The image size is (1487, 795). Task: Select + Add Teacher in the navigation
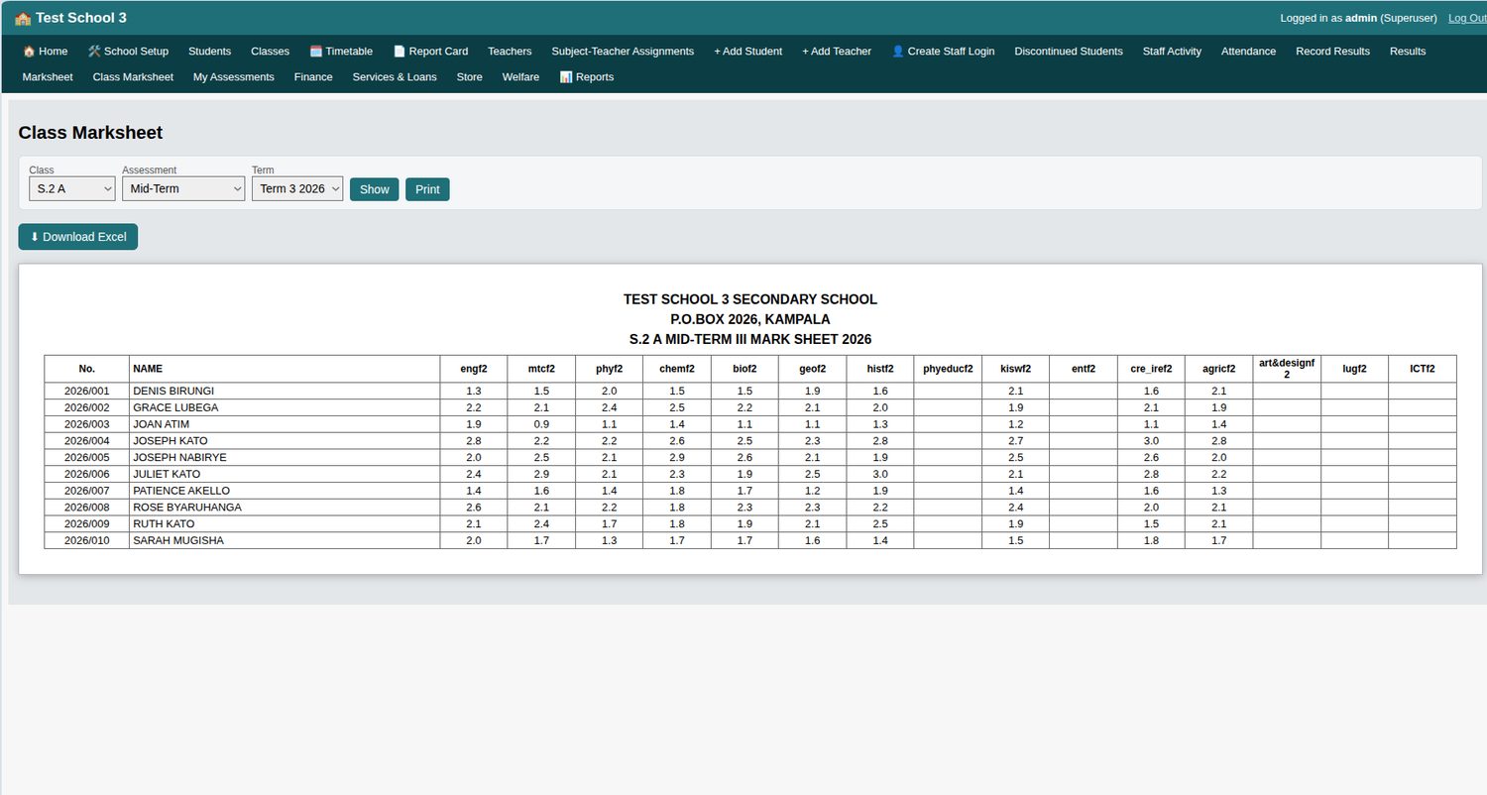tap(837, 51)
